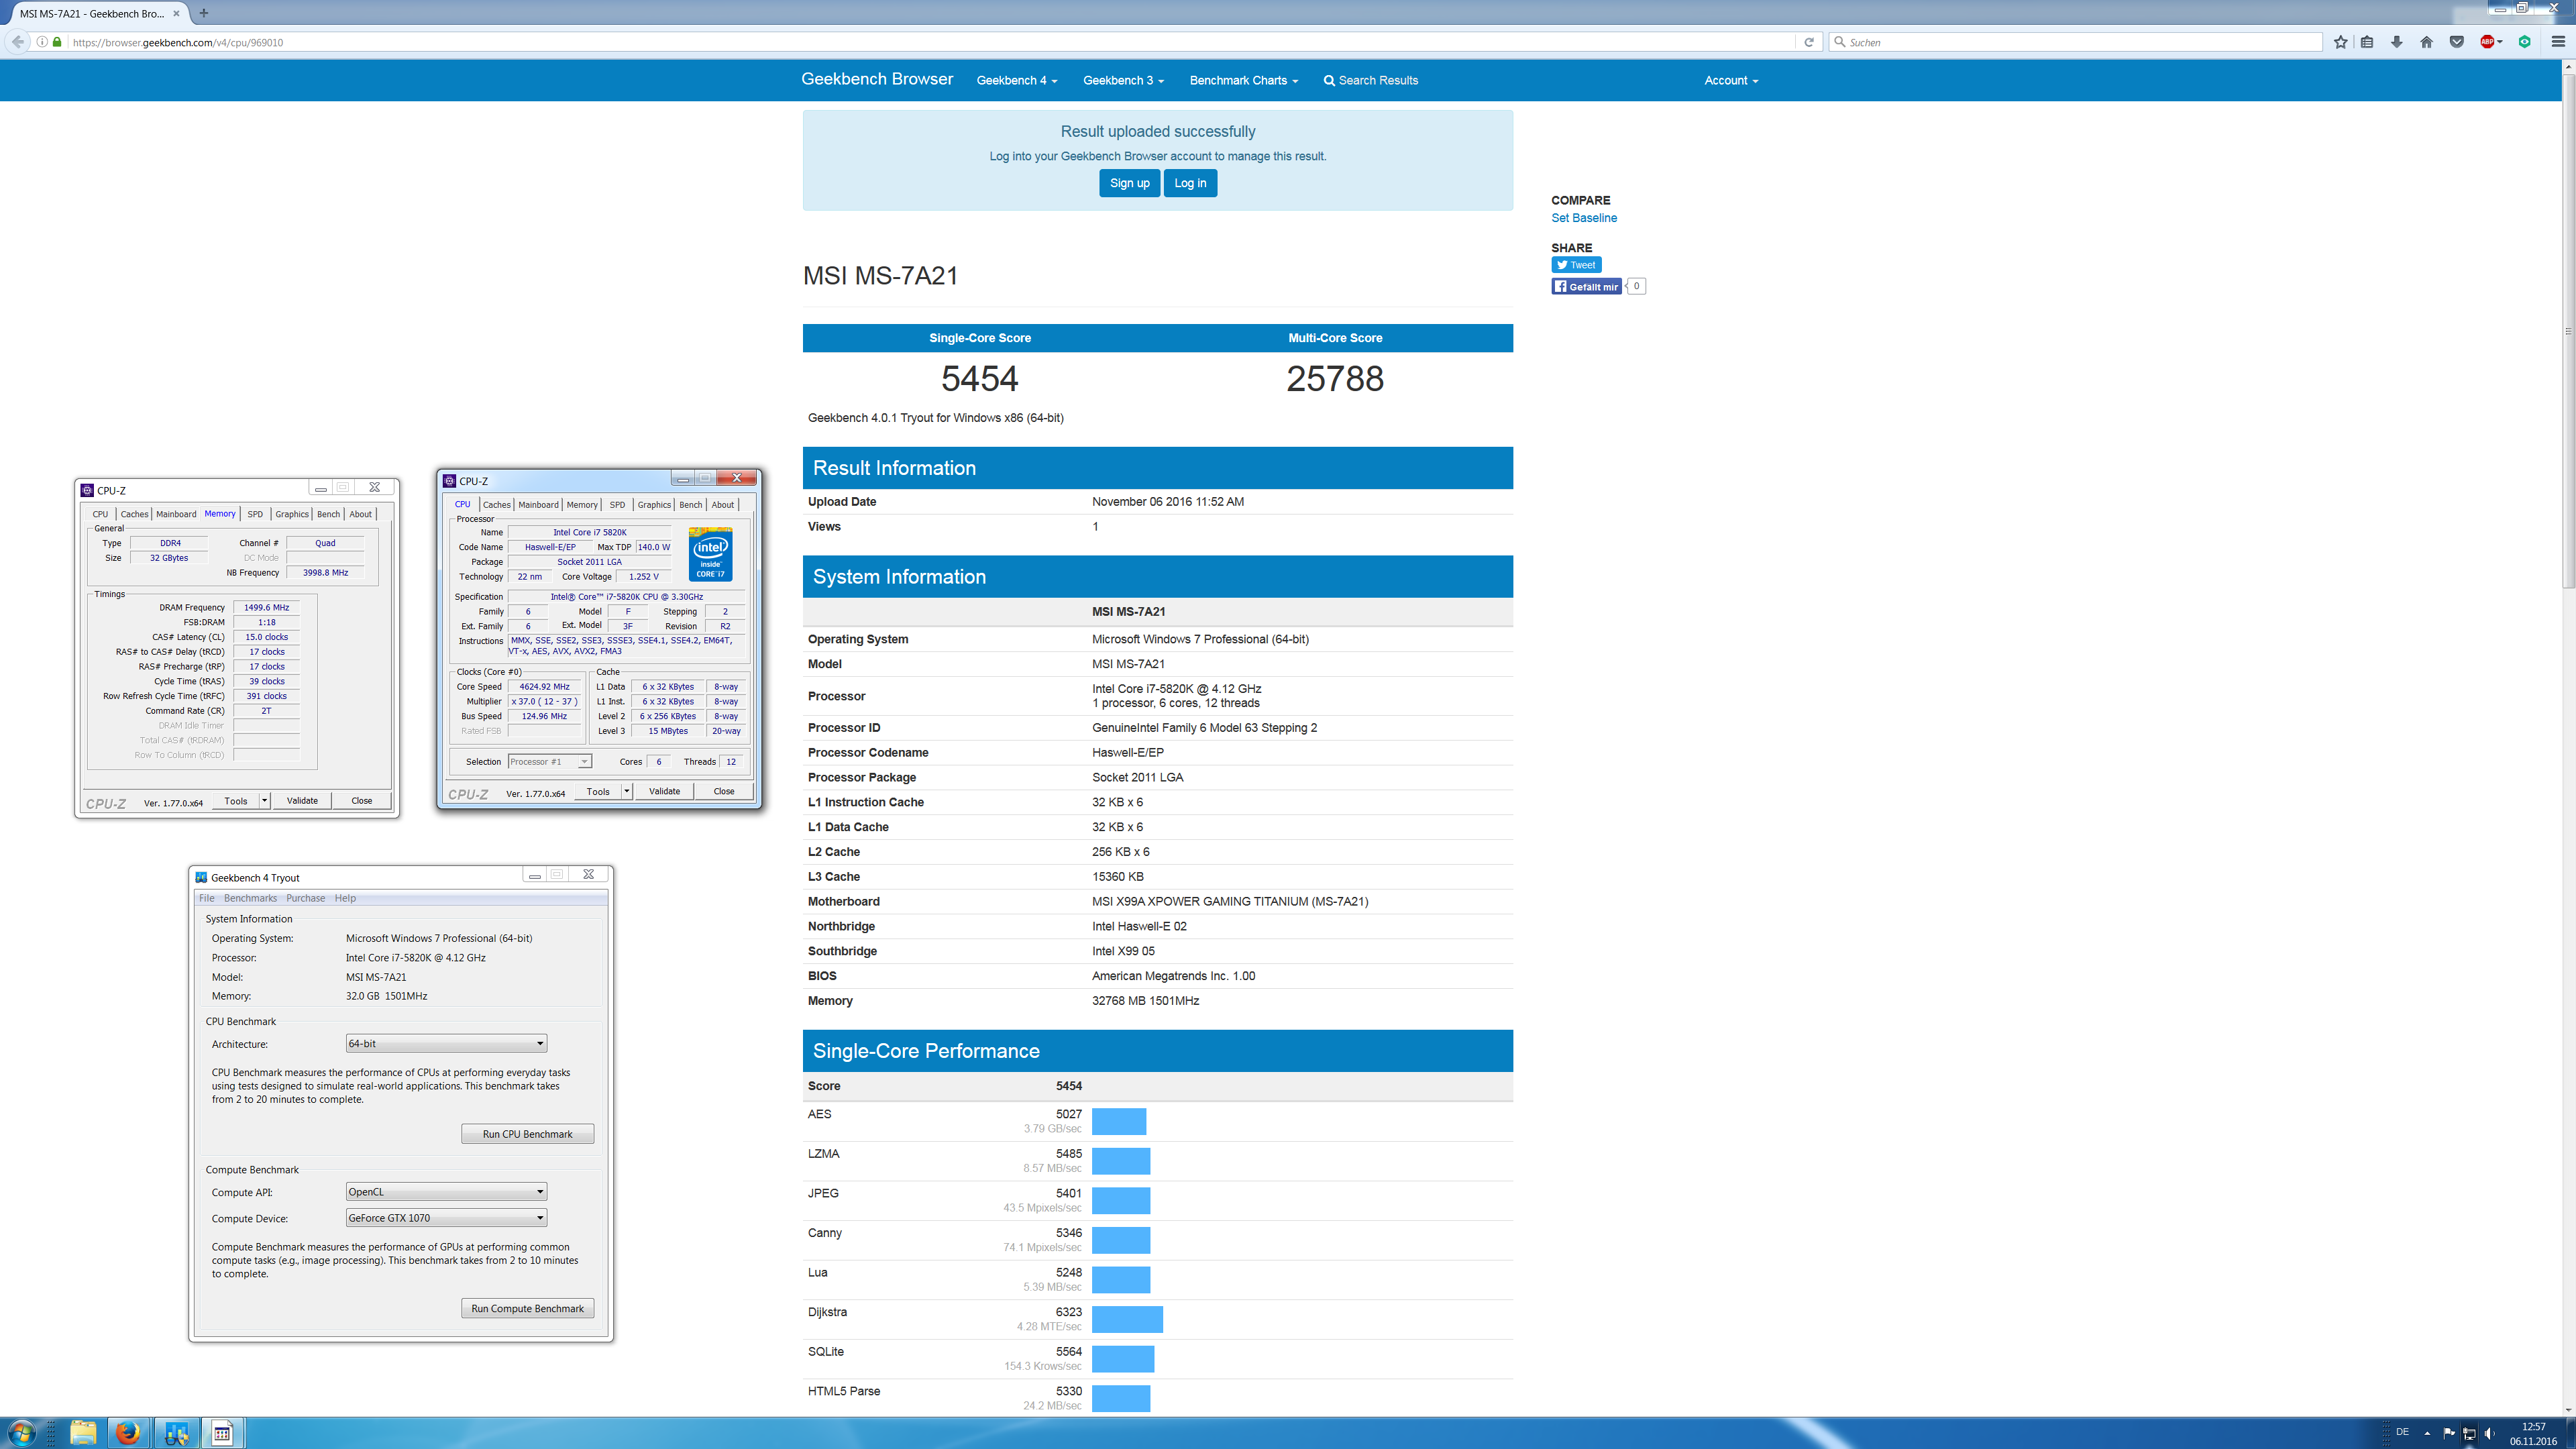This screenshot has height=1449, width=2576.
Task: Open the Windows Start orb
Action: tap(21, 1433)
